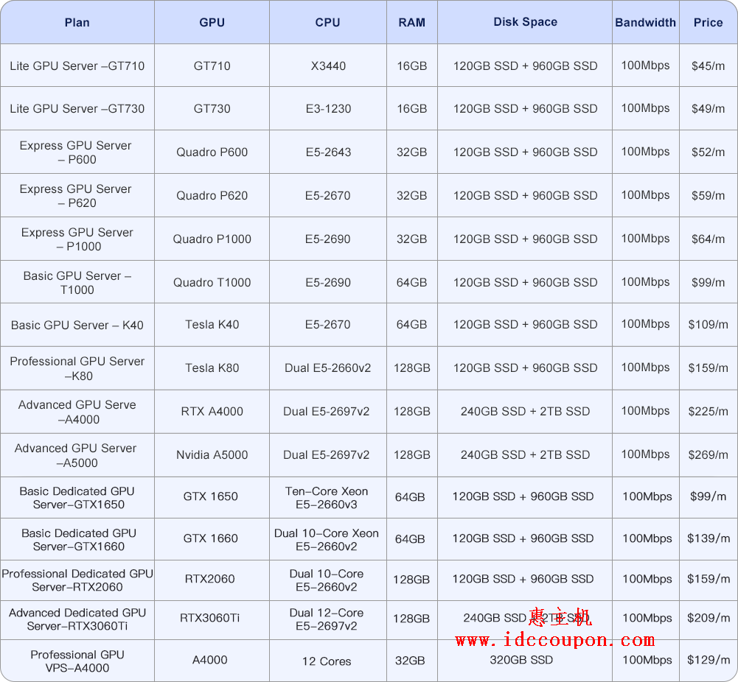The height and width of the screenshot is (682, 738).
Task: Click the GPU column header
Action: 212,22
